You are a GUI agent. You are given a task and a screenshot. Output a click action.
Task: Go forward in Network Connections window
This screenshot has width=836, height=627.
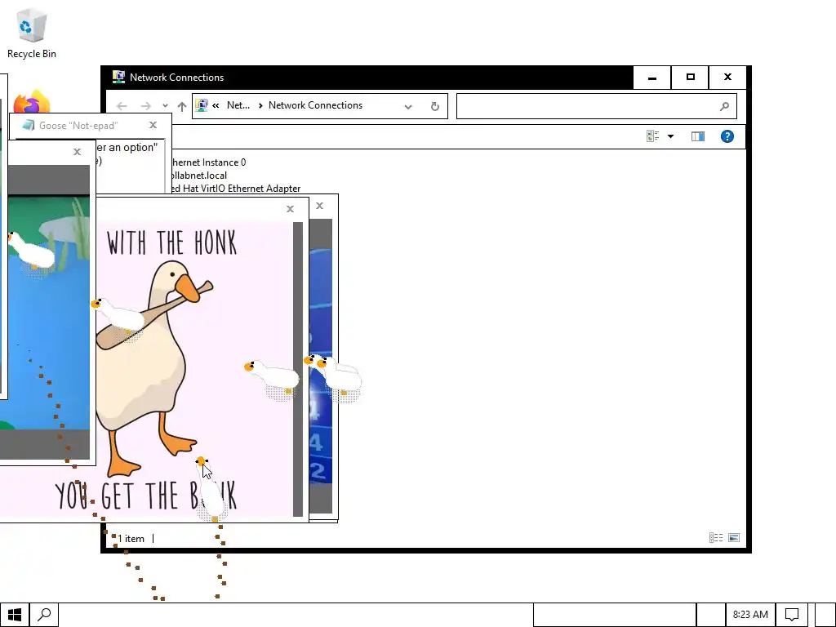[x=145, y=106]
